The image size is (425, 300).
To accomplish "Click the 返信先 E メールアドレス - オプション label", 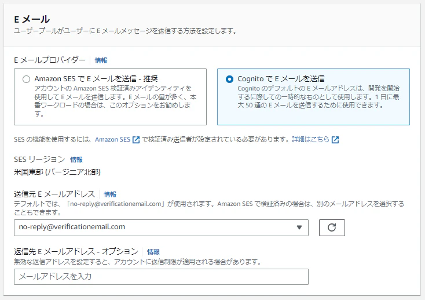I will [x=76, y=252].
